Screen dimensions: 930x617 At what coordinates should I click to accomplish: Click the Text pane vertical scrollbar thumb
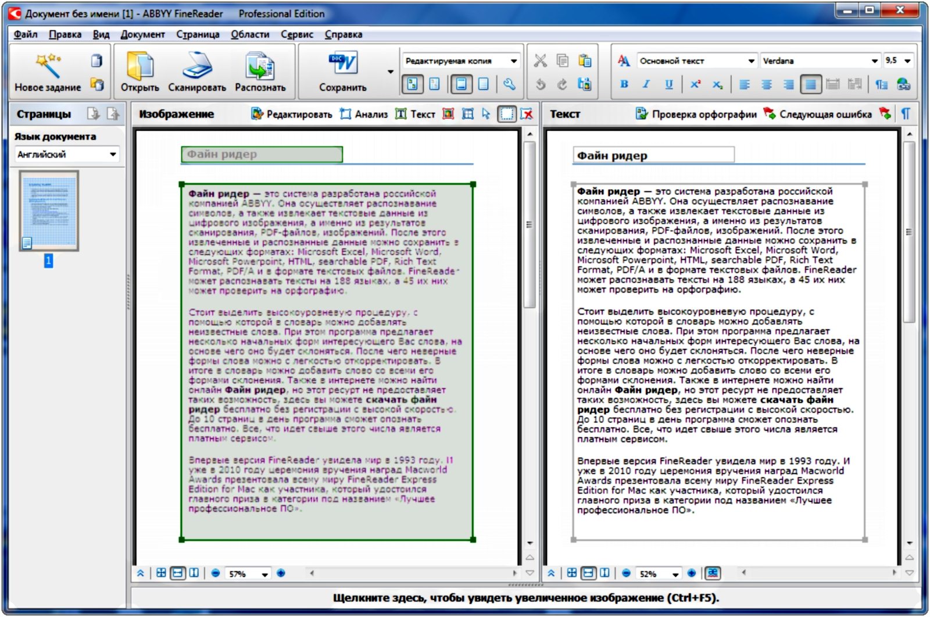point(910,232)
